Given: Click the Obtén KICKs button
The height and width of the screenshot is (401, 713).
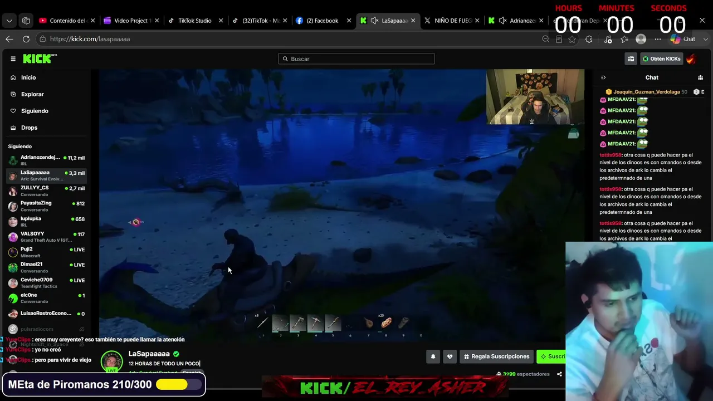Looking at the screenshot, I should 662,58.
